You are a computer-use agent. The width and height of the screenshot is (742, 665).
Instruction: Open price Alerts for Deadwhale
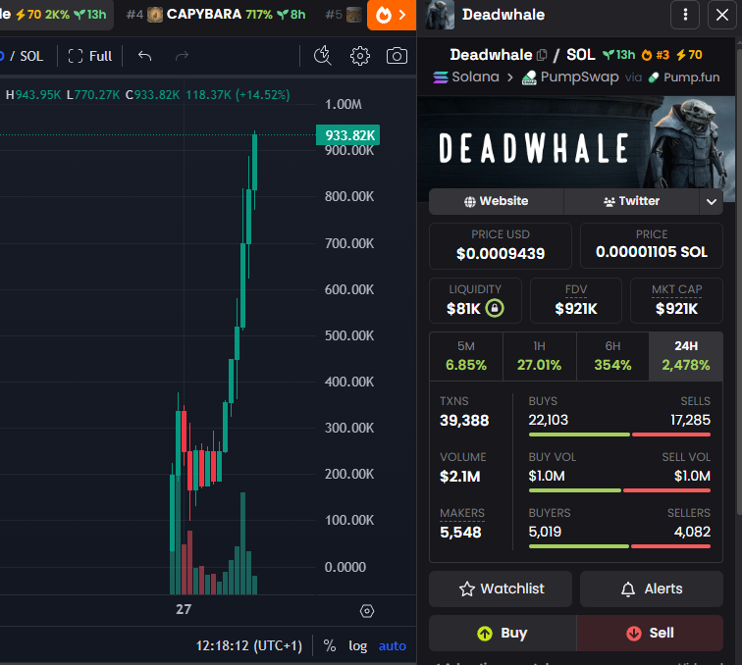652,588
